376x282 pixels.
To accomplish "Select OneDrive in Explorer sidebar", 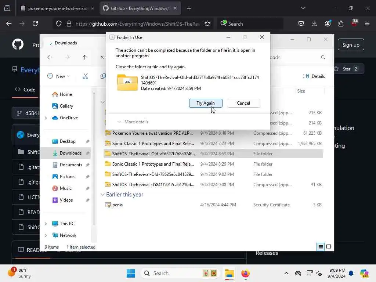I will pyautogui.click(x=65, y=118).
